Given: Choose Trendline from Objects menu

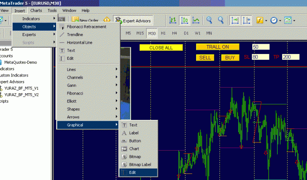Looking at the screenshot, I should click(x=88, y=35).
